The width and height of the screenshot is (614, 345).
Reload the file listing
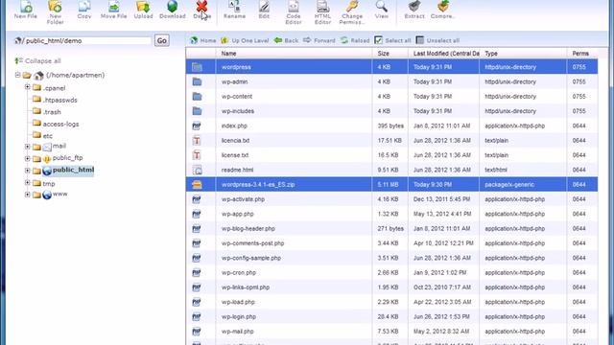(x=355, y=40)
